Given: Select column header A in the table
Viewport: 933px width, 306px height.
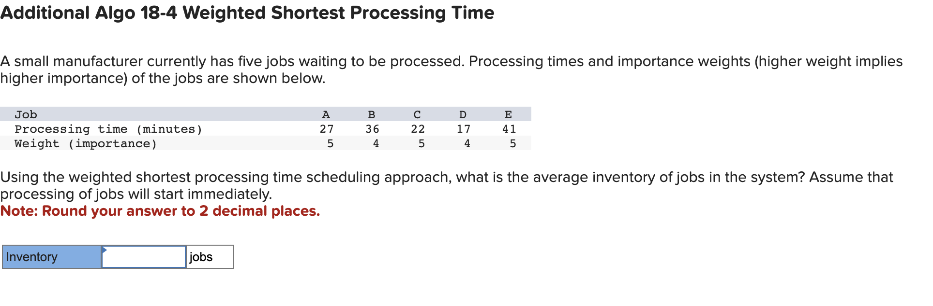Looking at the screenshot, I should click(326, 114).
